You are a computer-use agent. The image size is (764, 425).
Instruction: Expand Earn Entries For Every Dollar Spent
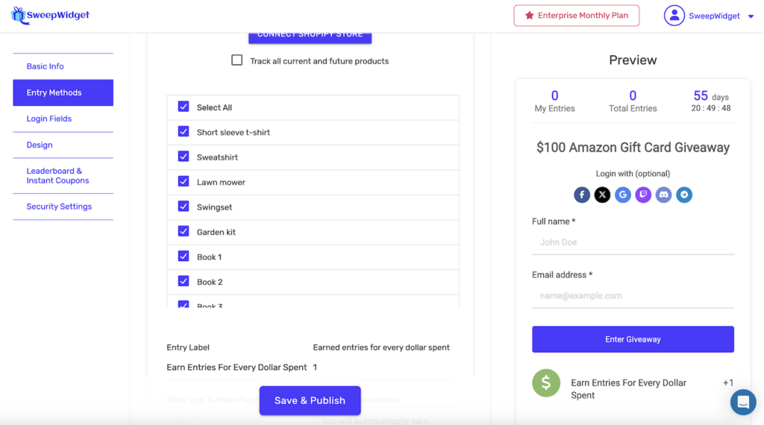tap(628, 388)
